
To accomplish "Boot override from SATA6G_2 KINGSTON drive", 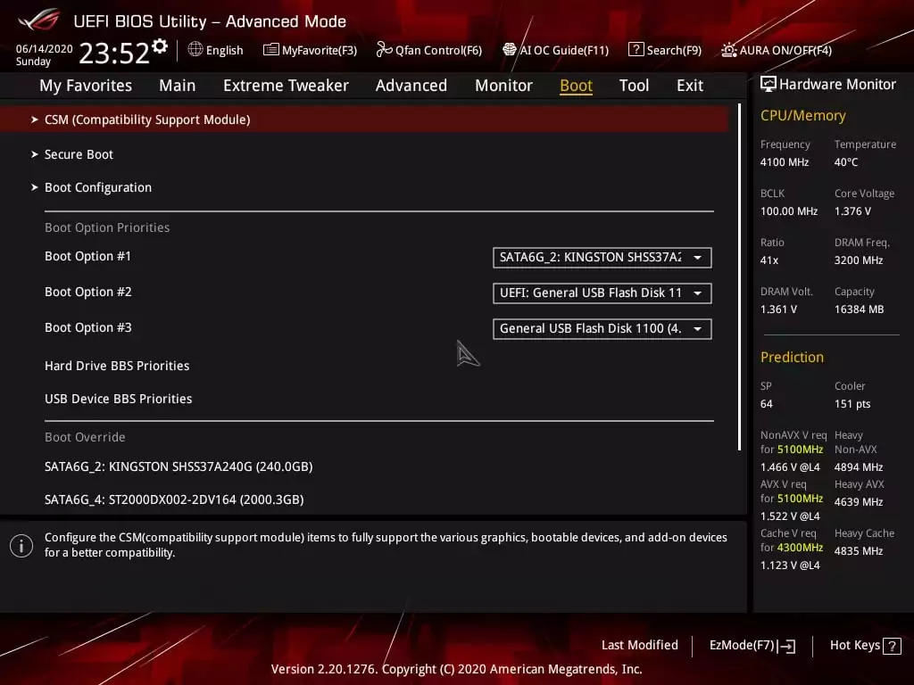I will tap(179, 466).
